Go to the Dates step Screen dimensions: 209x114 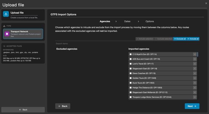[127, 21]
